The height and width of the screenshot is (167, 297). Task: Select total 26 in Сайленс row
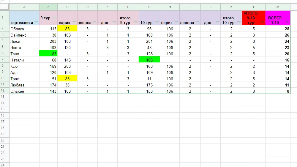[x=278, y=35]
